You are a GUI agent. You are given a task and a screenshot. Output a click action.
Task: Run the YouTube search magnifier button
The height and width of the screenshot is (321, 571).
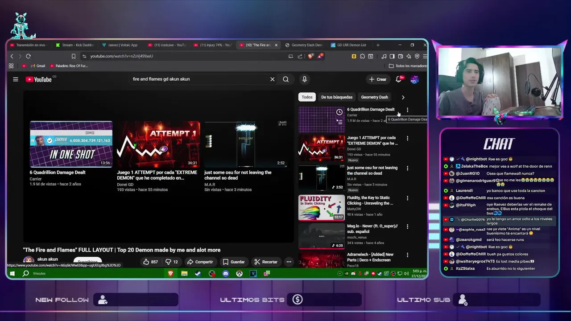285,79
